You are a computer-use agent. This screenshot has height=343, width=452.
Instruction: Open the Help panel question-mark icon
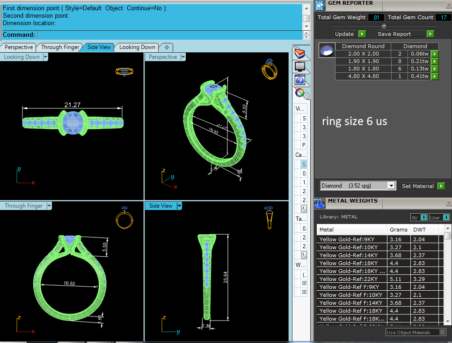299,80
